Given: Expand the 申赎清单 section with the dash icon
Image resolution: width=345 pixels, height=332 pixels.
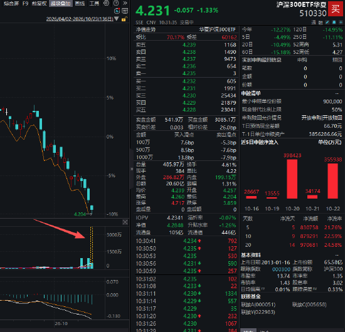Looking at the screenshot, I should coord(337,93).
